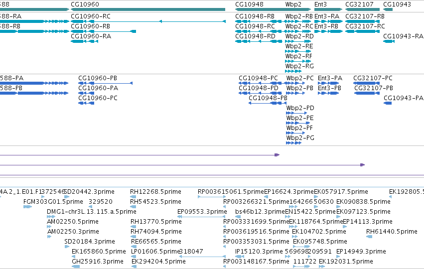Open EST EK165860.5prime
Screen dimensions: 424x269
tap(99, 252)
